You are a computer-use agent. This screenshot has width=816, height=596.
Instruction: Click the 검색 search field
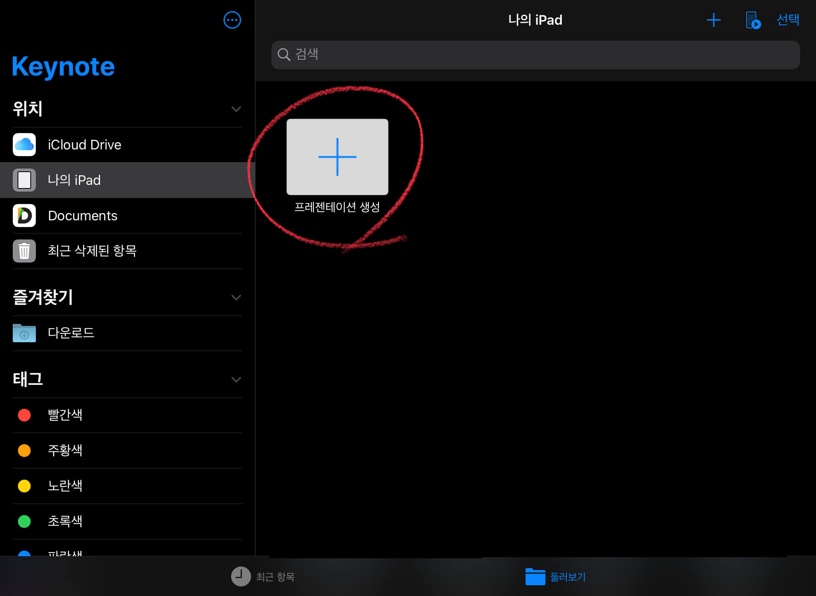pyautogui.click(x=535, y=55)
